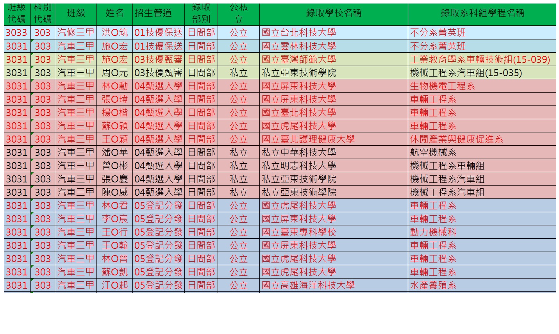Click the 動力機械科 department cell
This screenshot has width=559, height=334.
(x=433, y=232)
